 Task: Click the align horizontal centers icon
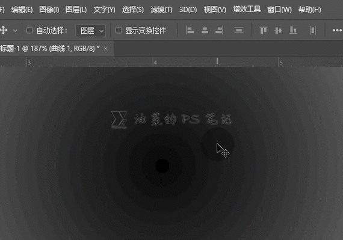pos(205,31)
